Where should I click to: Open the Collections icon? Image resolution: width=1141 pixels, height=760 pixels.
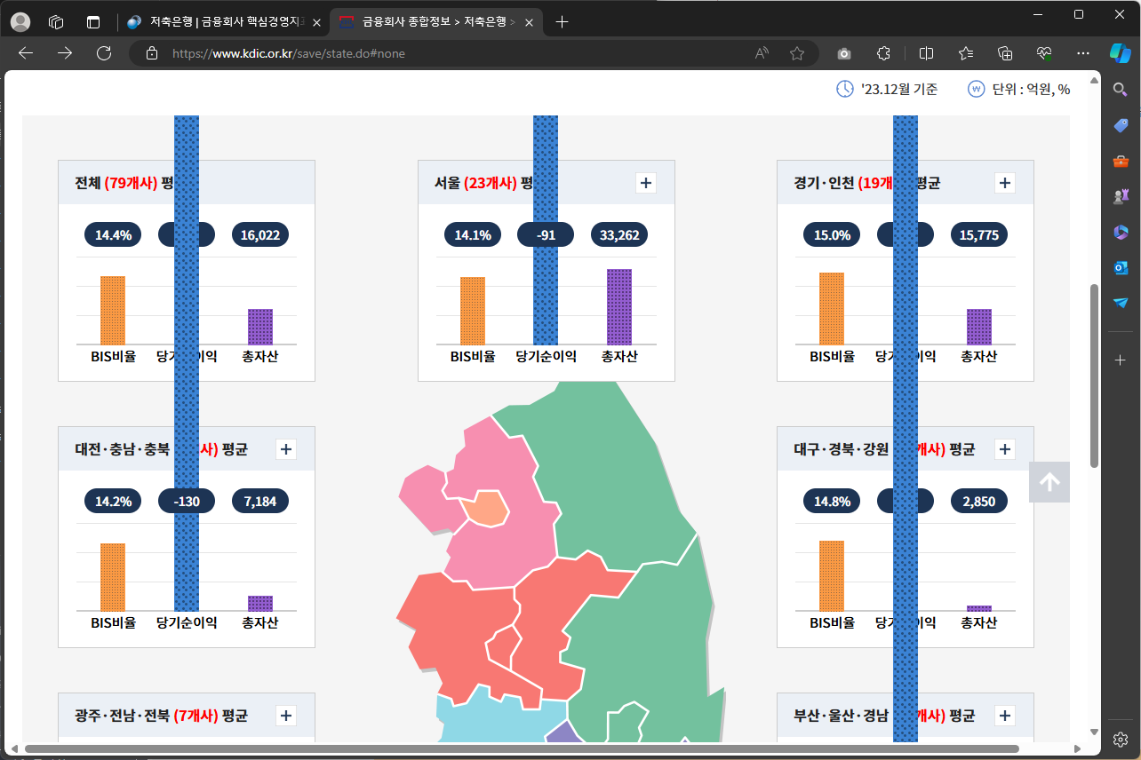point(1005,53)
